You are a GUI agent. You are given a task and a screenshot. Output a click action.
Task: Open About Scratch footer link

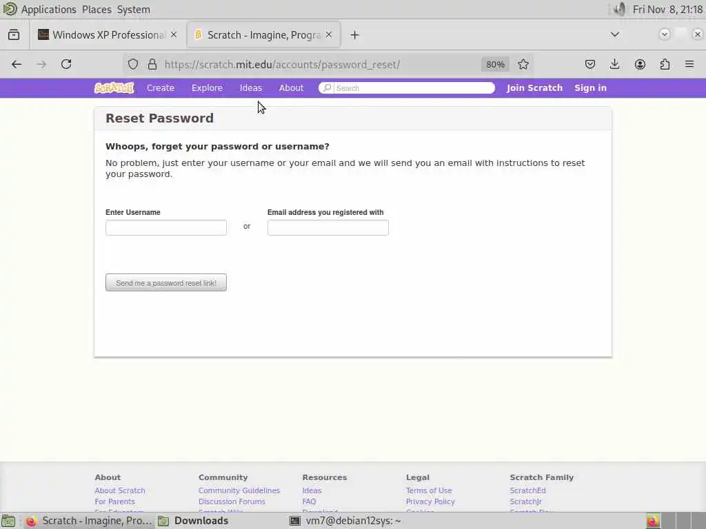[120, 490]
